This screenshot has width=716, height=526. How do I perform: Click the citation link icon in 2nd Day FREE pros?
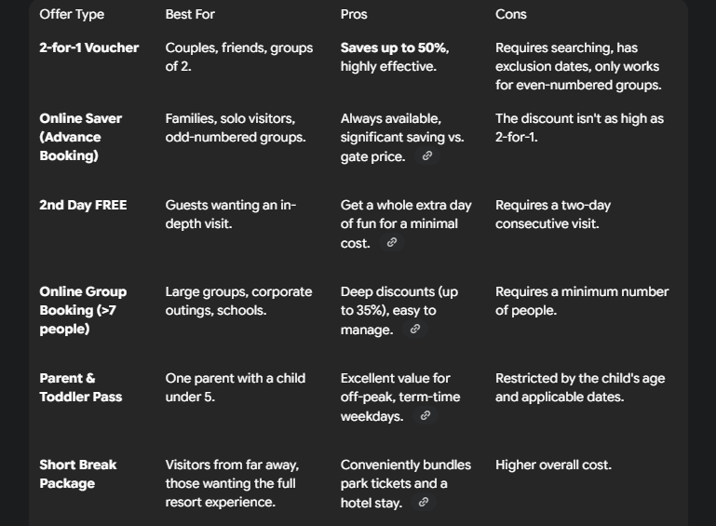pos(392,243)
